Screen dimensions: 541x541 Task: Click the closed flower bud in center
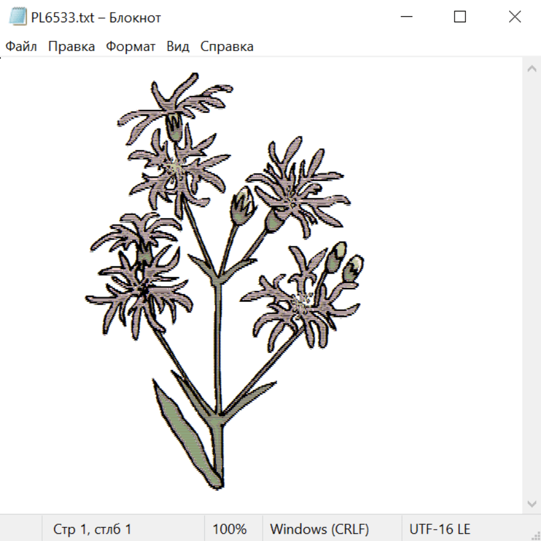[x=242, y=204]
